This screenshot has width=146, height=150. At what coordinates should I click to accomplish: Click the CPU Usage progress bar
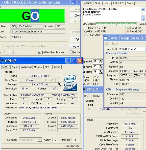[x=116, y=24]
